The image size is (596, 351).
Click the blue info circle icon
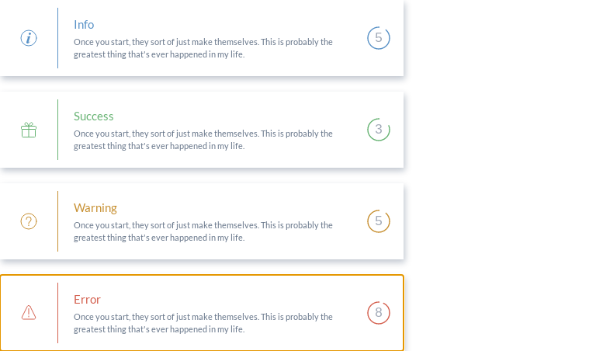tap(29, 38)
